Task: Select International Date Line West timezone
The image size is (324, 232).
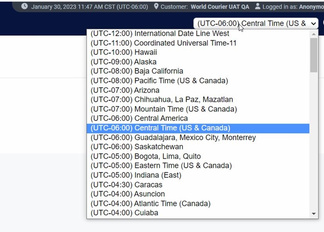Action: click(160, 34)
